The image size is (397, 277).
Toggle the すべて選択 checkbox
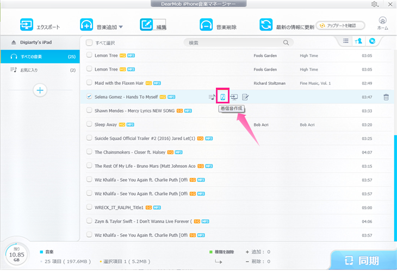pos(89,43)
